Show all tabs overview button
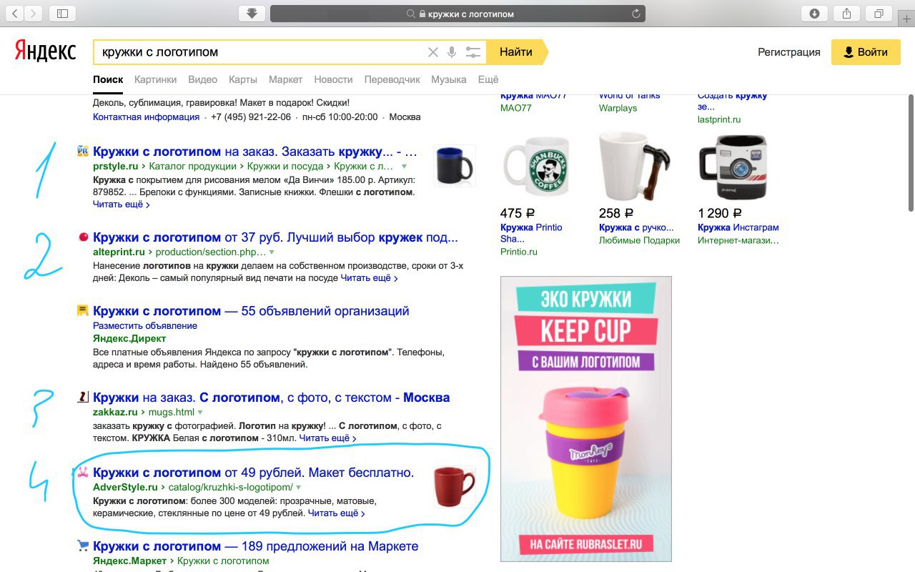 click(x=879, y=14)
